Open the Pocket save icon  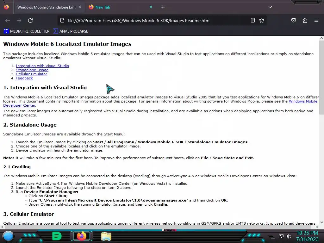pos(293,20)
